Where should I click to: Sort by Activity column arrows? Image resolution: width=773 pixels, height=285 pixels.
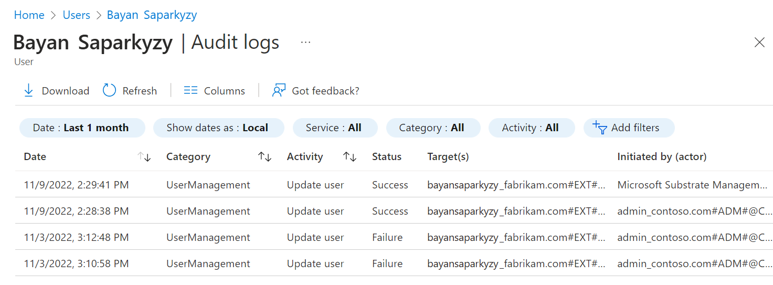click(350, 157)
